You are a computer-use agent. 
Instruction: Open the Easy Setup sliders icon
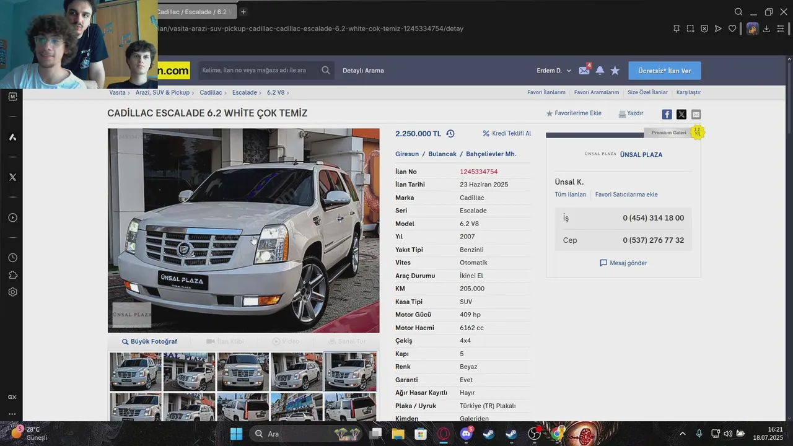(x=781, y=28)
